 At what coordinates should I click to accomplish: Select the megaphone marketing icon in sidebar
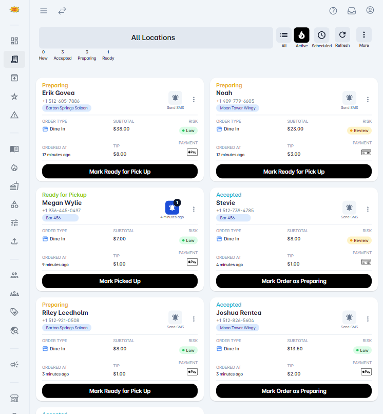14,364
